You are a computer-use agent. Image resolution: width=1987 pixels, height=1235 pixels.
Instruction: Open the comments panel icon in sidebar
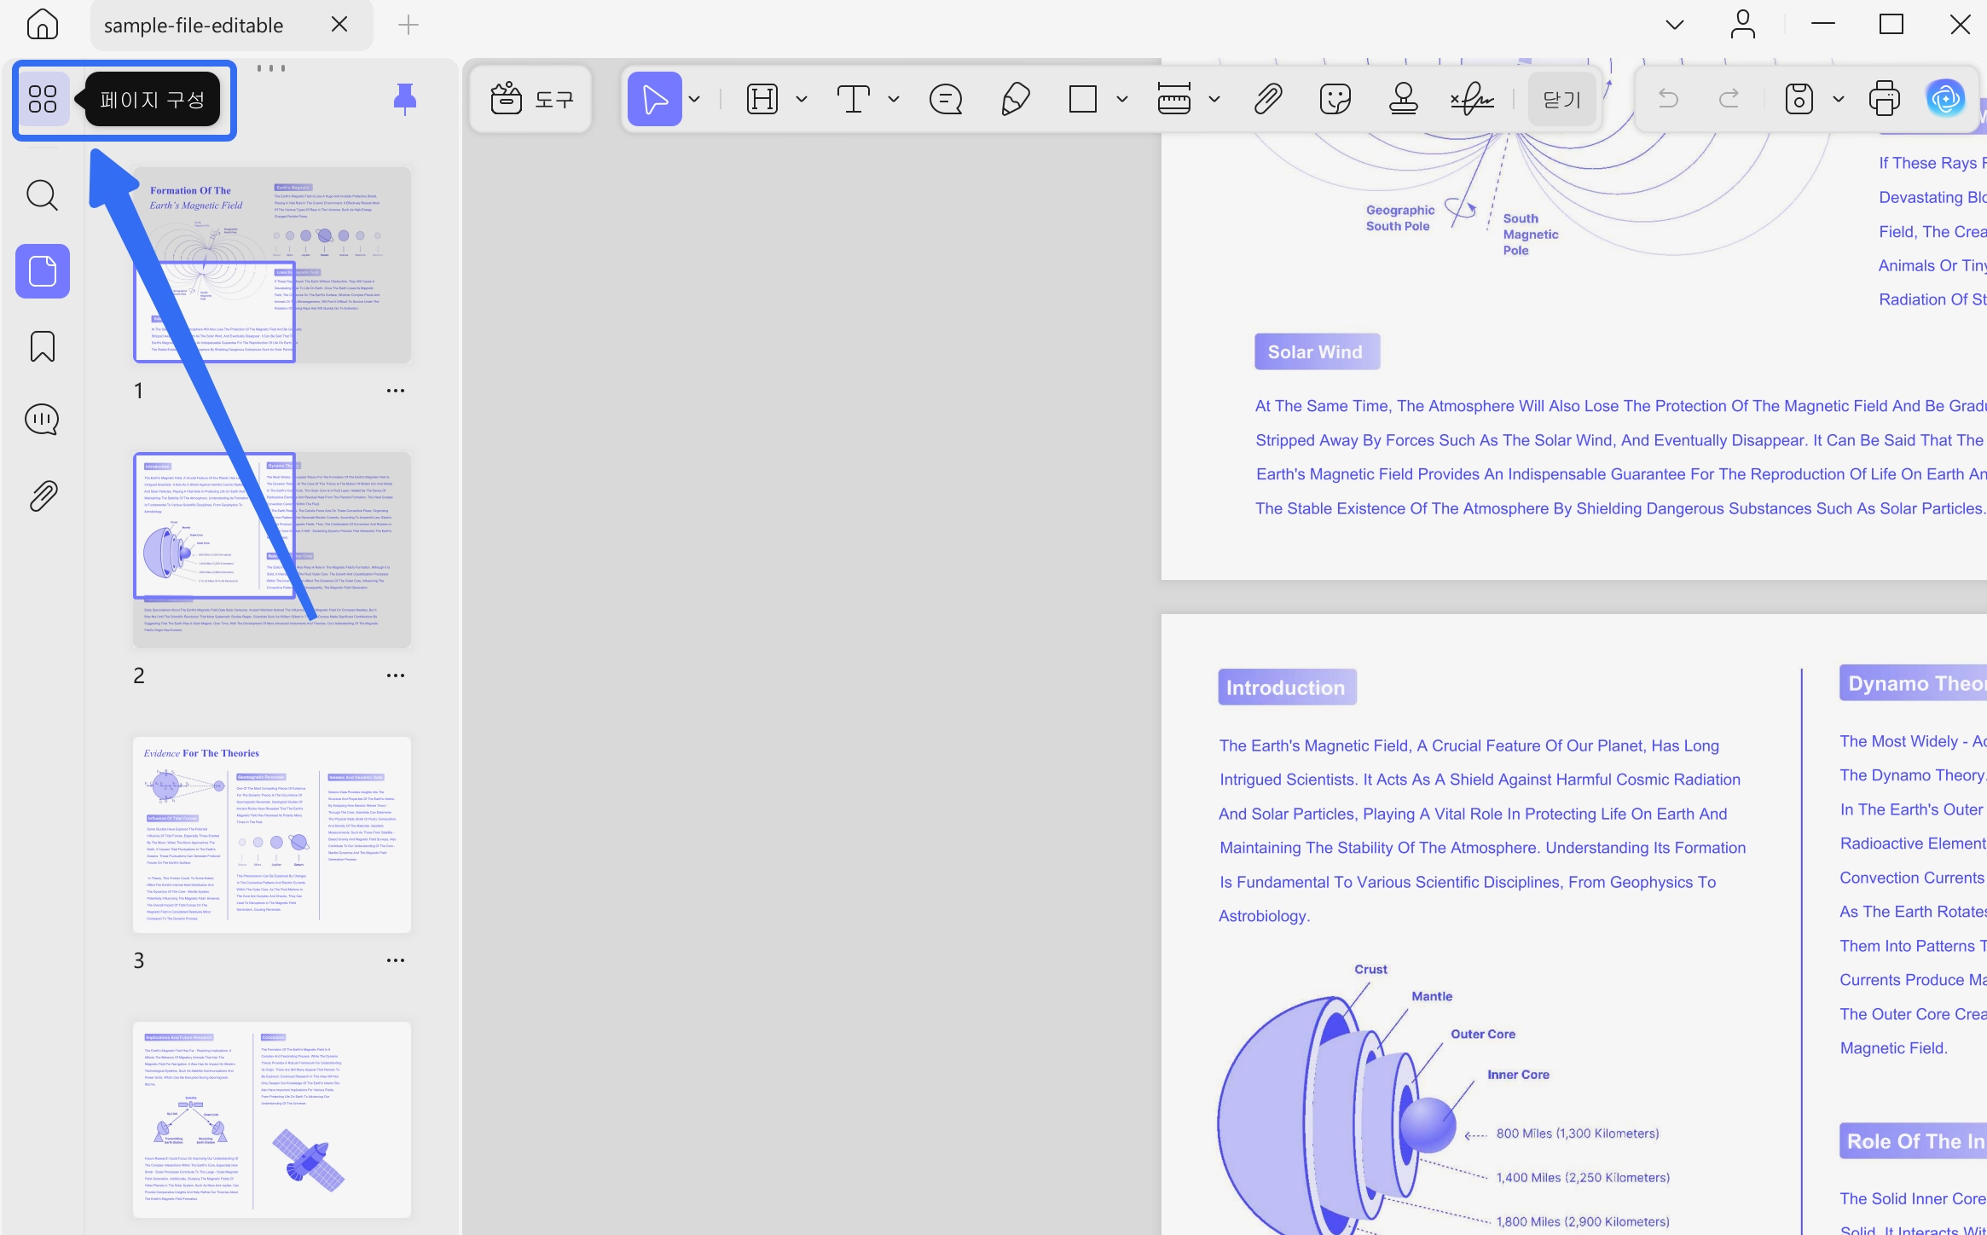42,420
